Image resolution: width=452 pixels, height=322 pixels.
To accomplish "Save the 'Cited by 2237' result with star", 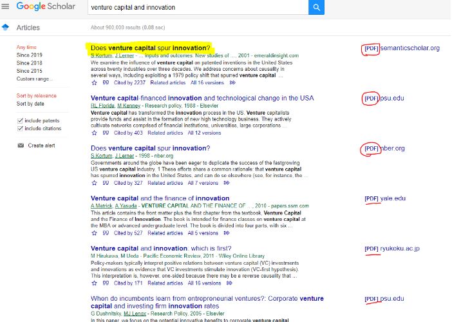I will 94,82.
